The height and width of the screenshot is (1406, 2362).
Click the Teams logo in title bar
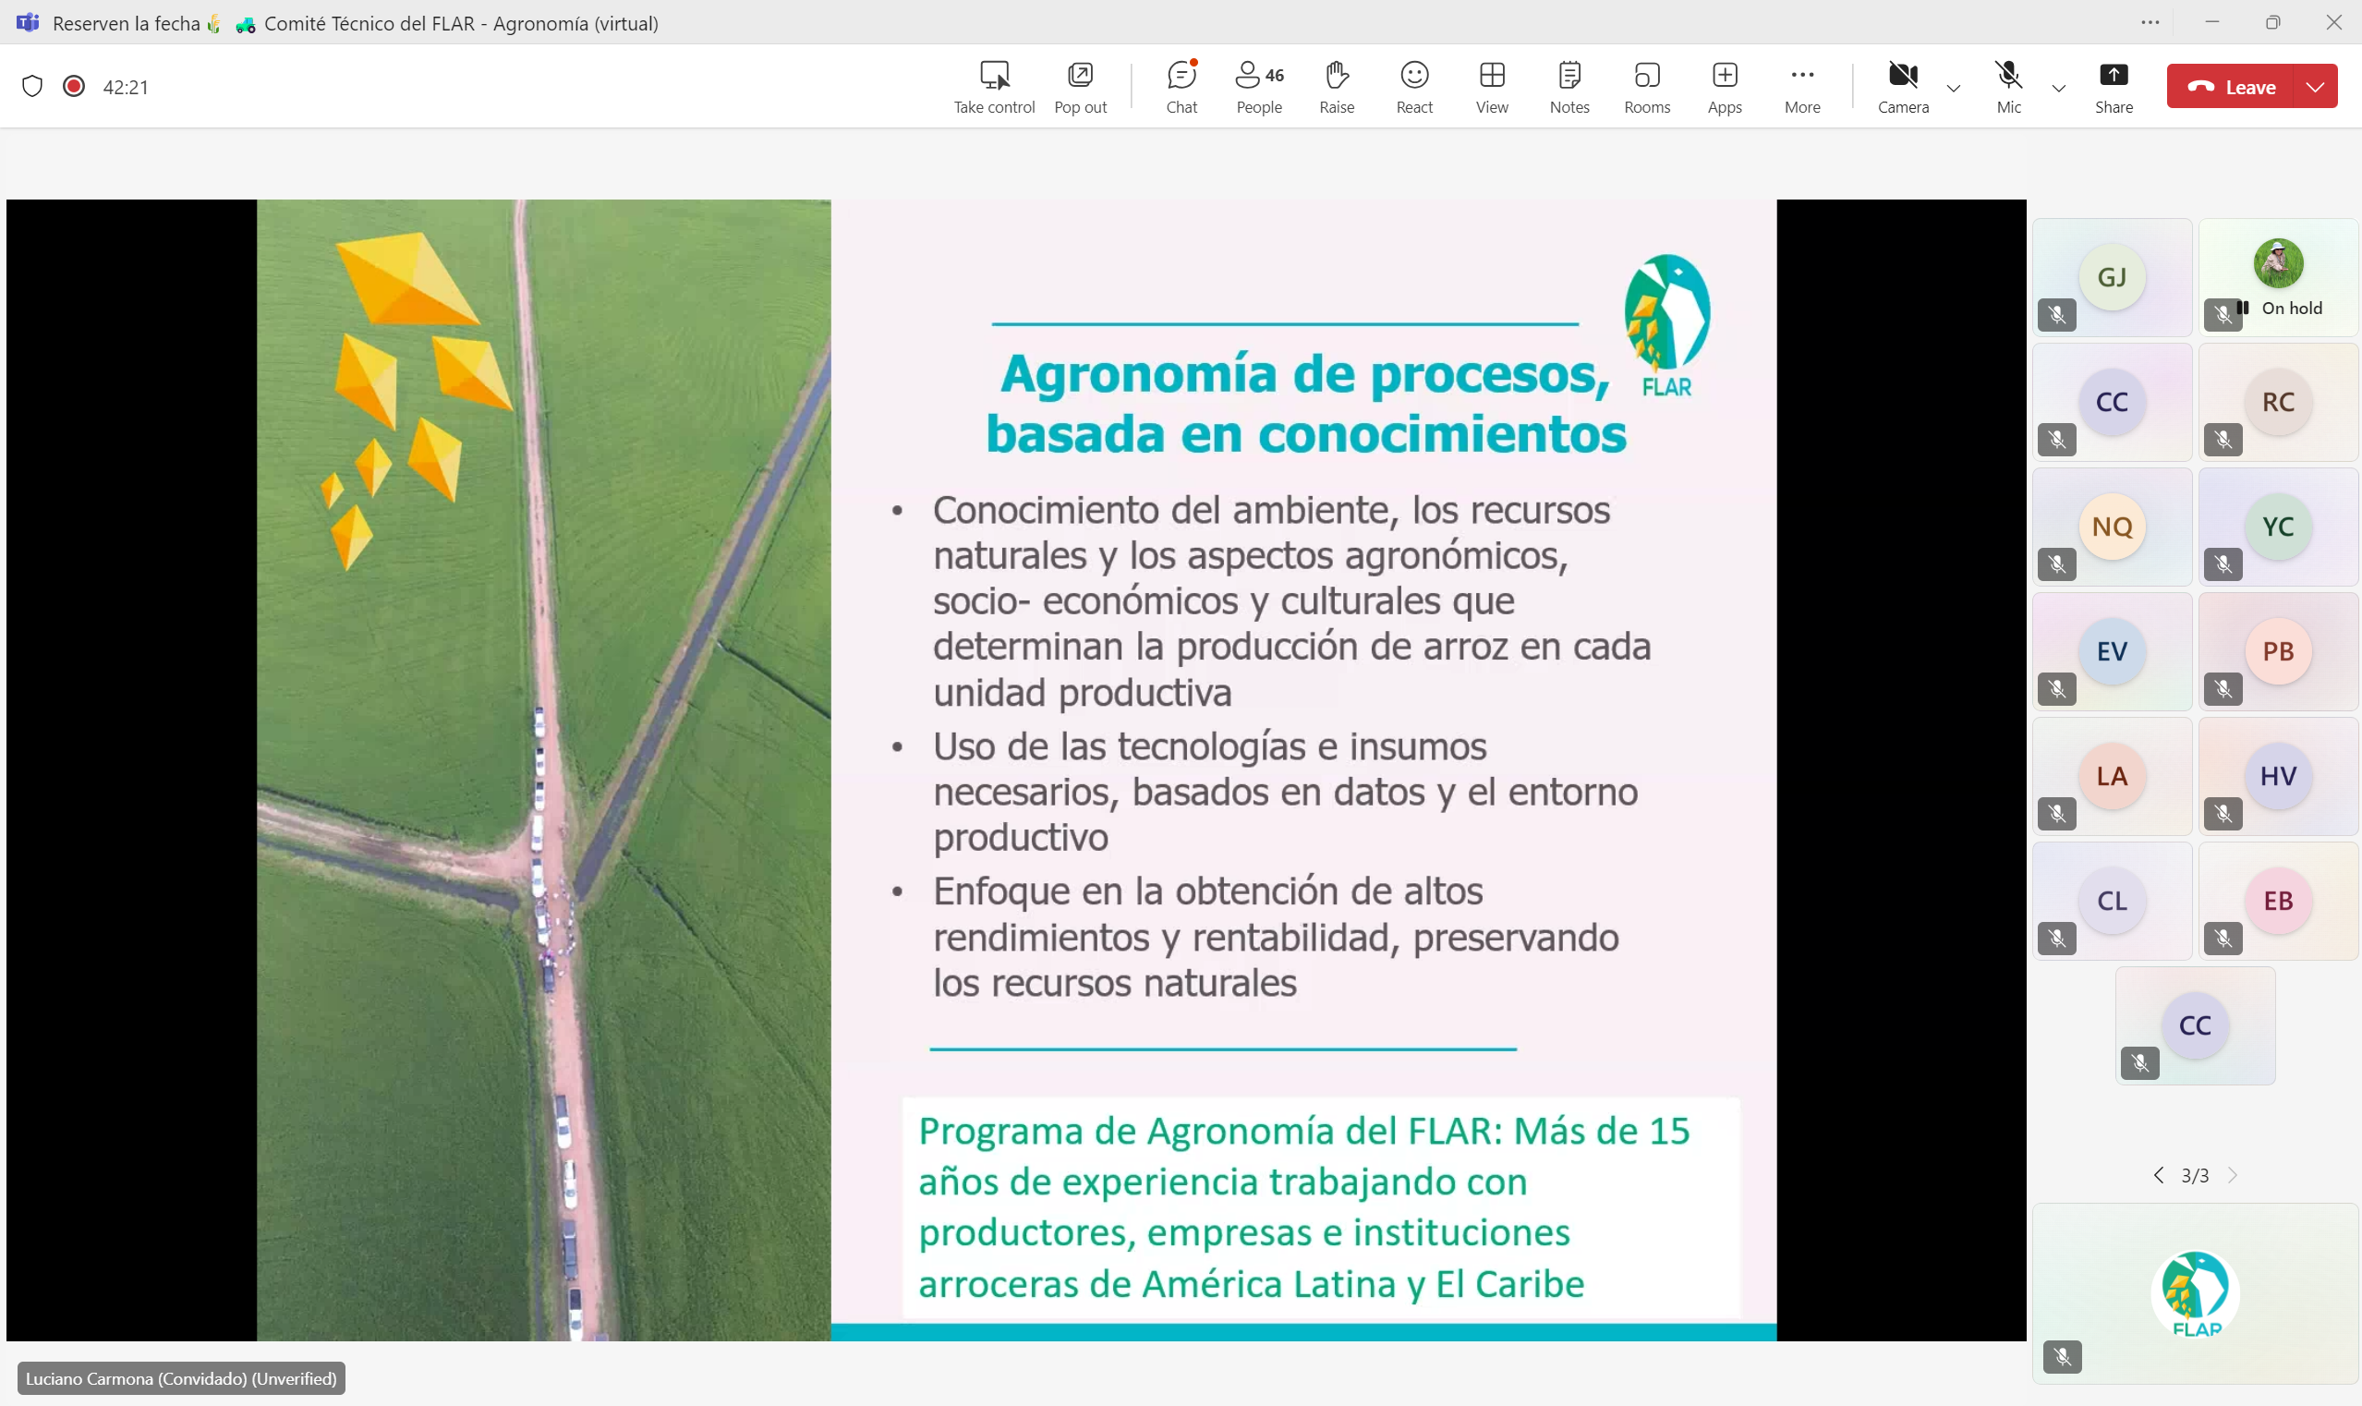(28, 22)
